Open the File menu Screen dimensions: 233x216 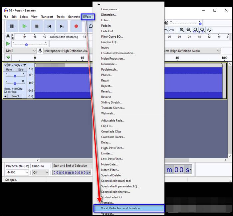[6, 17]
